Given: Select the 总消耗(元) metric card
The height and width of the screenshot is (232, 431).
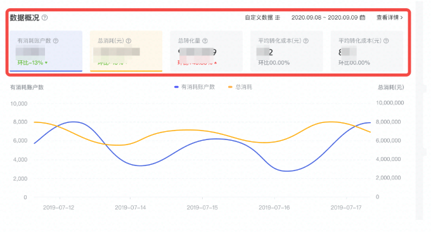Looking at the screenshot, I should pos(126,51).
